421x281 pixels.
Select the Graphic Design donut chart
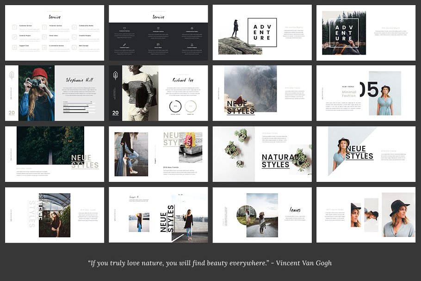click(176, 106)
